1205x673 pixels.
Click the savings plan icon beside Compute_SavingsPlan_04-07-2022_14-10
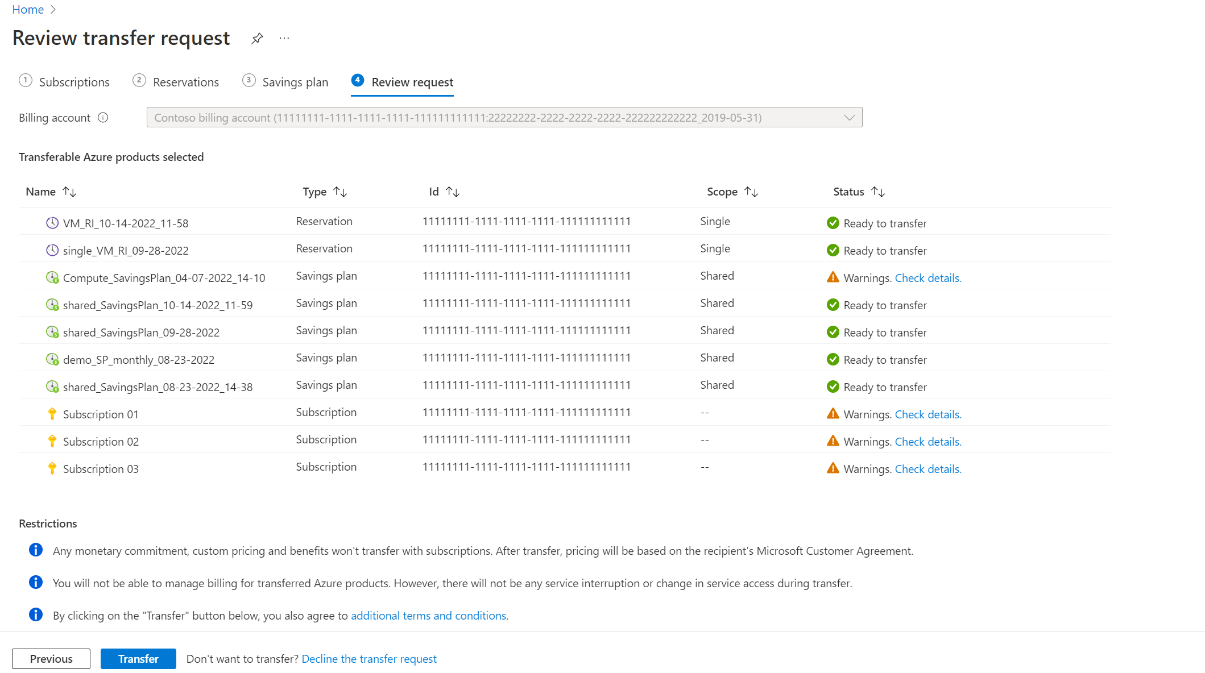click(x=52, y=277)
